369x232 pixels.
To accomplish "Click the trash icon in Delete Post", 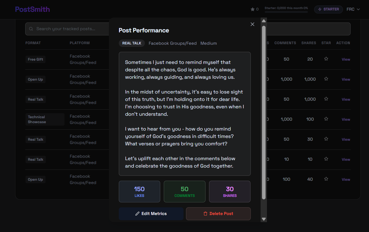I will click(205, 214).
